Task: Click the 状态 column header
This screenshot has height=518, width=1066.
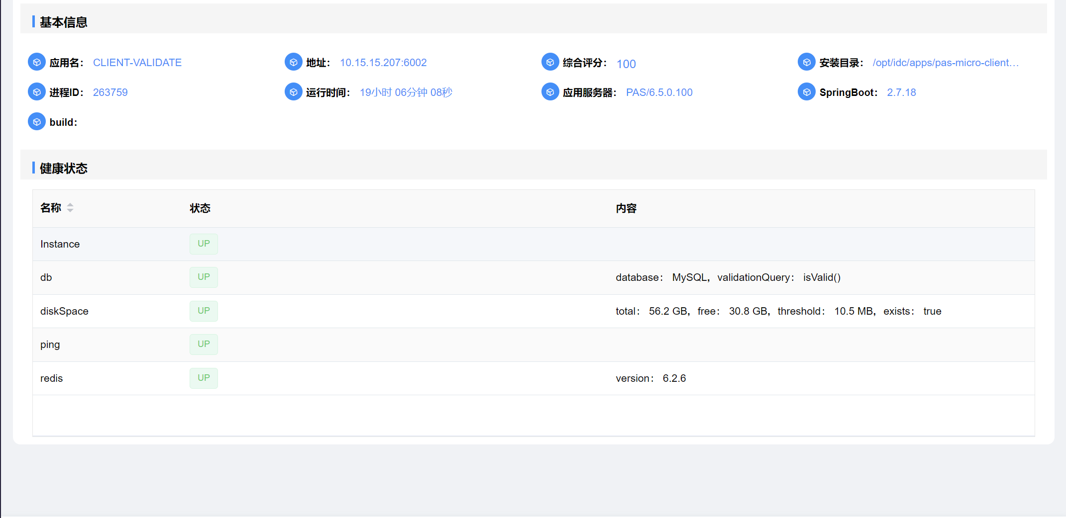Action: (x=200, y=208)
